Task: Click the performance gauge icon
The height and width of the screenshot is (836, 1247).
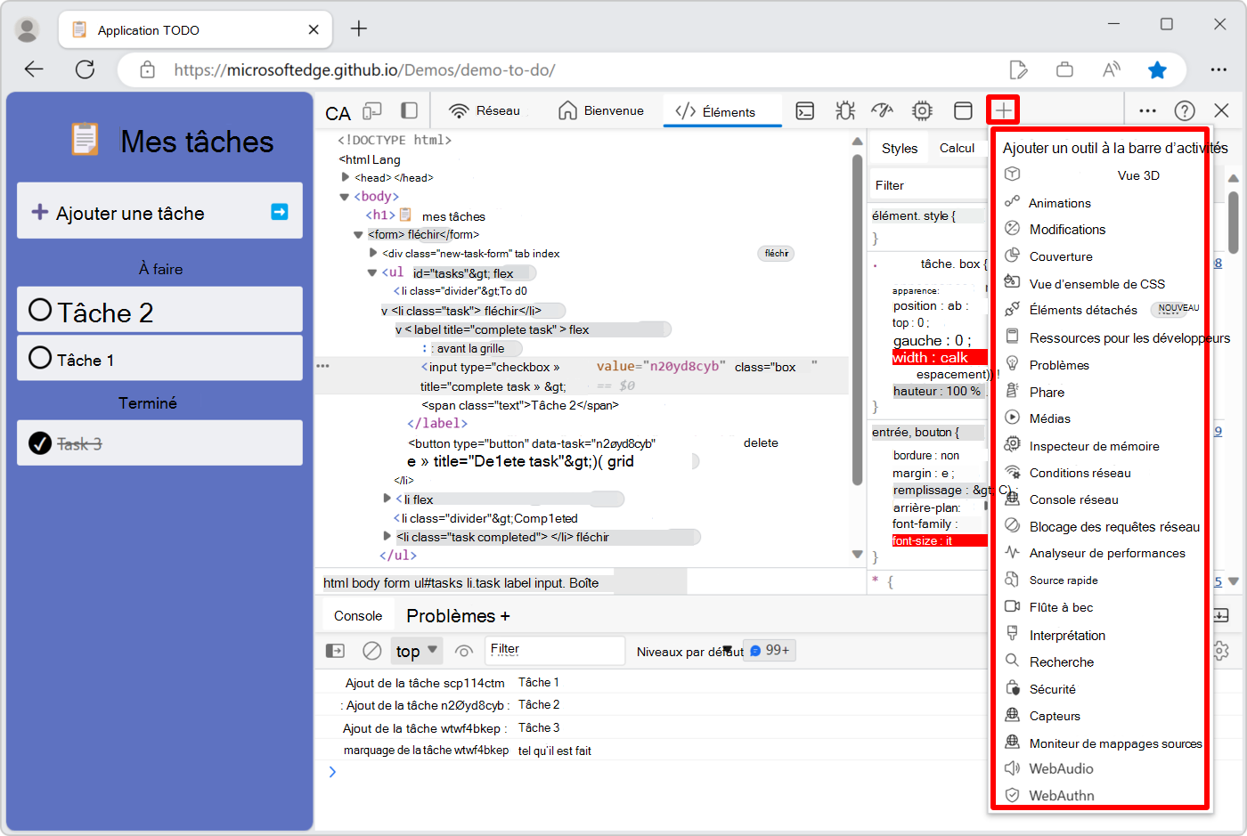Action: tap(883, 110)
